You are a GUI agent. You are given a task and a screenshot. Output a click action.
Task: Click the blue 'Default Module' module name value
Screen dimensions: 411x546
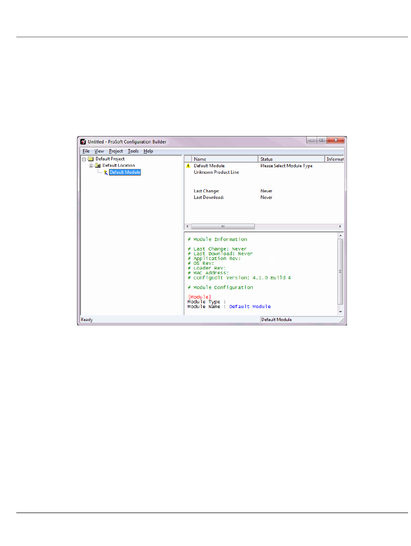(250, 306)
